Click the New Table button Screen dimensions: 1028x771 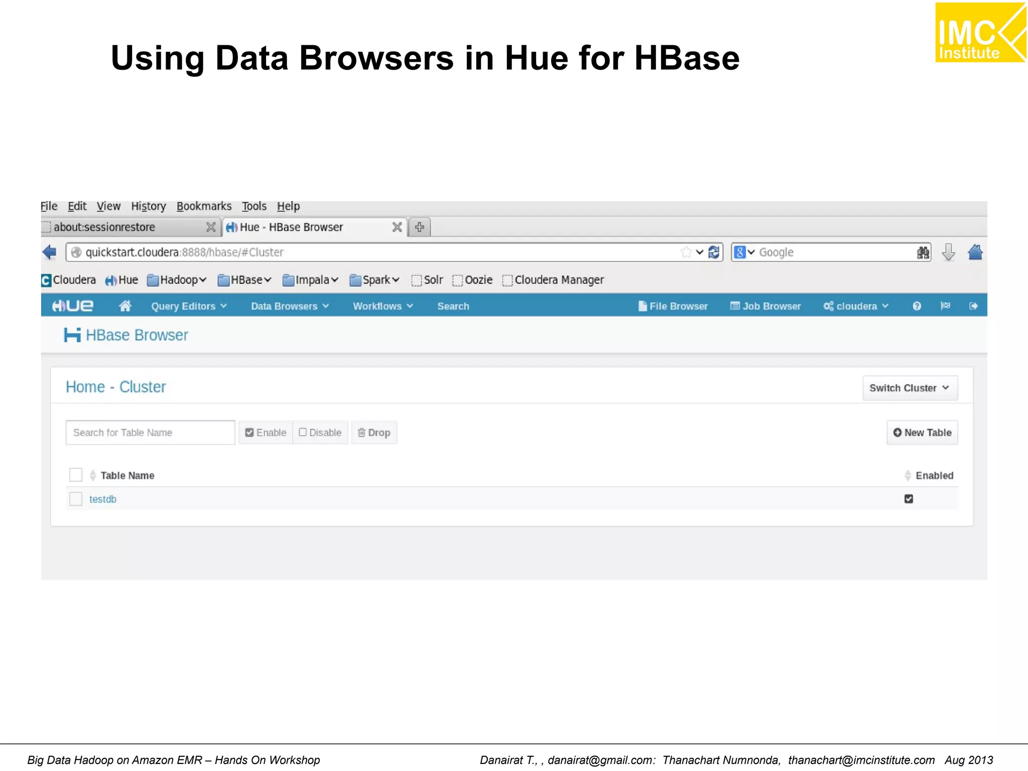pos(922,433)
